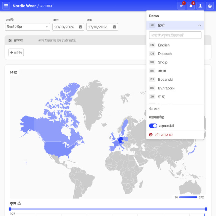This screenshot has height=216, width=216.
Task: Select বাংলা language
Action: point(175,71)
